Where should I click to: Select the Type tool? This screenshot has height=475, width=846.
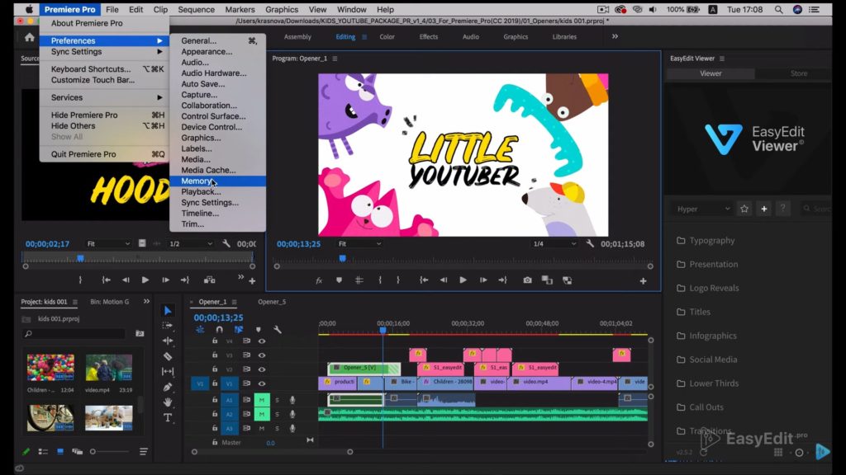click(x=168, y=417)
